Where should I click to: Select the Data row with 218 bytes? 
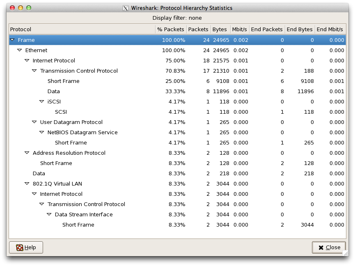177,173
